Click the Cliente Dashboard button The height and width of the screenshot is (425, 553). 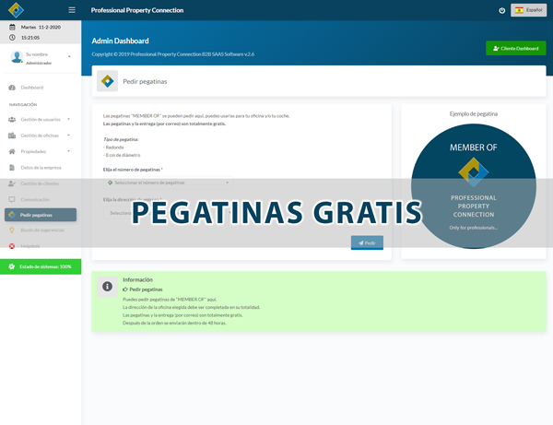point(515,48)
